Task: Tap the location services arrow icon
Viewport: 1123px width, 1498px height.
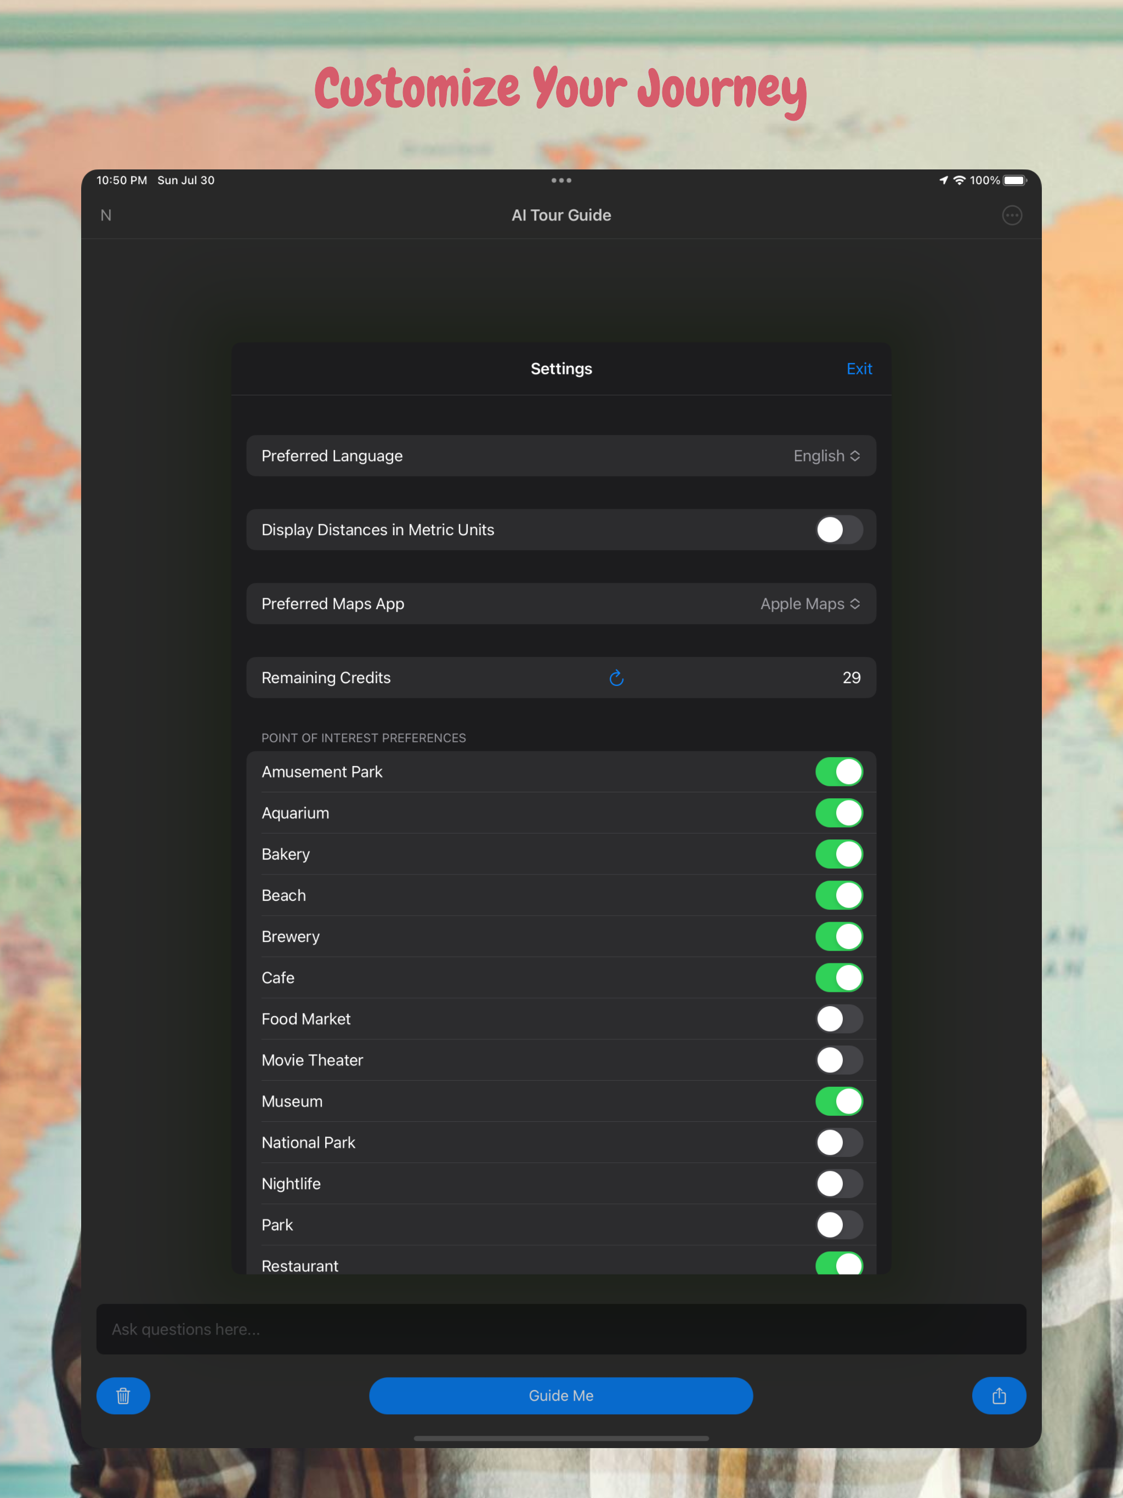Action: coord(943,180)
